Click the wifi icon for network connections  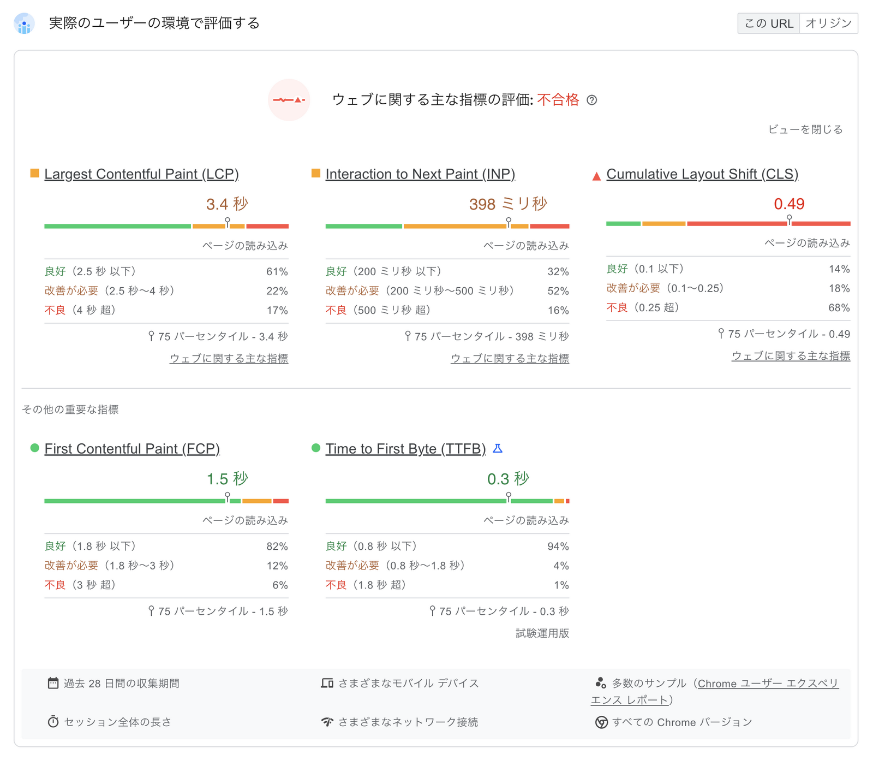click(x=327, y=722)
